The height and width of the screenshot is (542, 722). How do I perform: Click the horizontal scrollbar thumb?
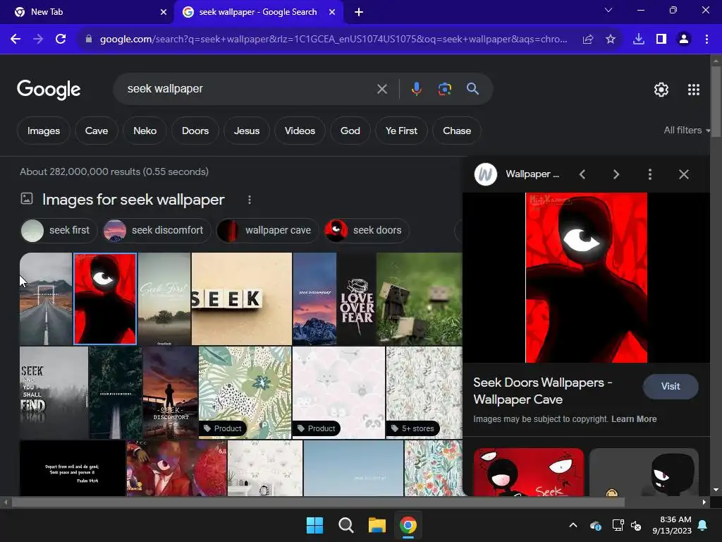tap(318, 502)
